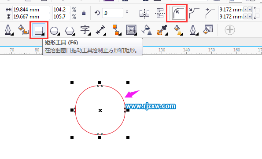Toggle the lock ratio padlock
The width and height of the screenshot is (262, 159).
(84, 13)
